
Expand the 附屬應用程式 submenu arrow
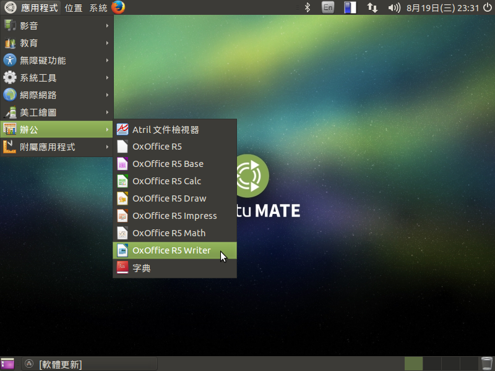[107, 147]
